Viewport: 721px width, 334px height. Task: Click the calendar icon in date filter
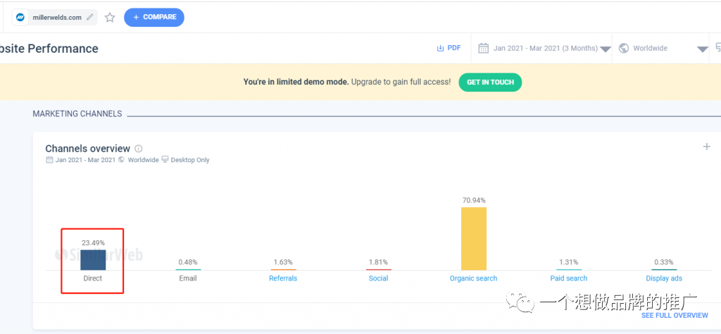(484, 49)
